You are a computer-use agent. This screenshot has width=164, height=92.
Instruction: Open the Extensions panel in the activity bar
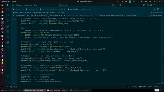[x=8, y=31]
